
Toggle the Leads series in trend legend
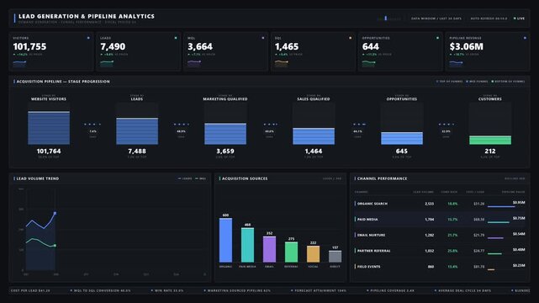tap(185, 178)
